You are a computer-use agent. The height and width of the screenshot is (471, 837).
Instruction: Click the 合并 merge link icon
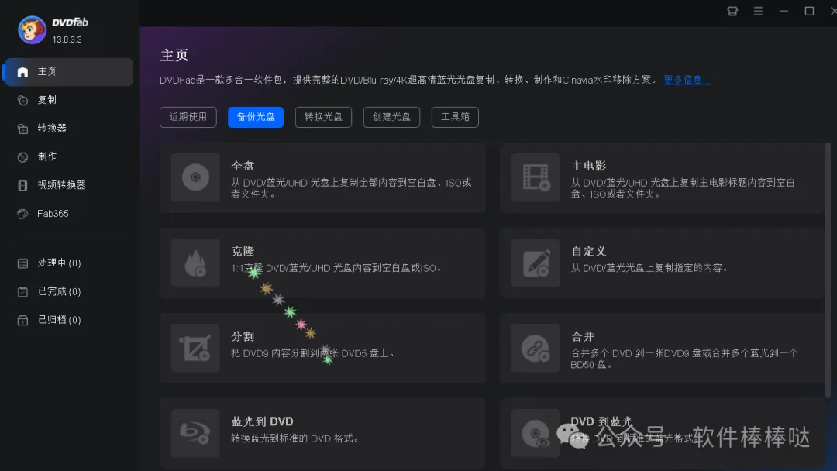click(x=536, y=348)
